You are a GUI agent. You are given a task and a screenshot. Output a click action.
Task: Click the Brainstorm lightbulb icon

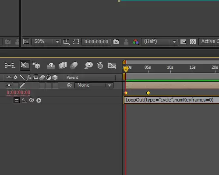[x=88, y=65]
